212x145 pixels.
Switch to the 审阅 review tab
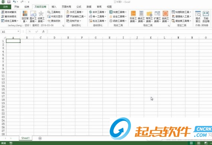(x=99, y=7)
